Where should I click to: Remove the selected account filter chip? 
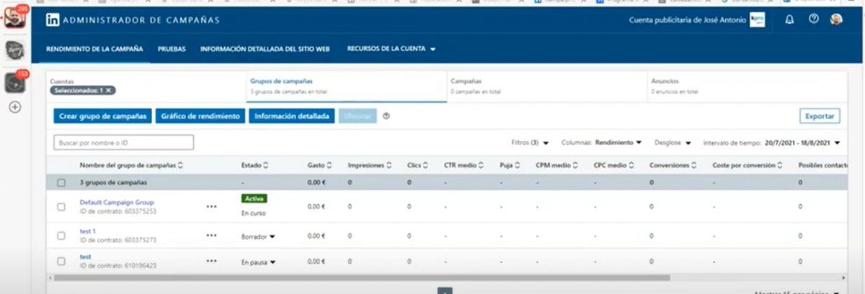pyautogui.click(x=109, y=91)
